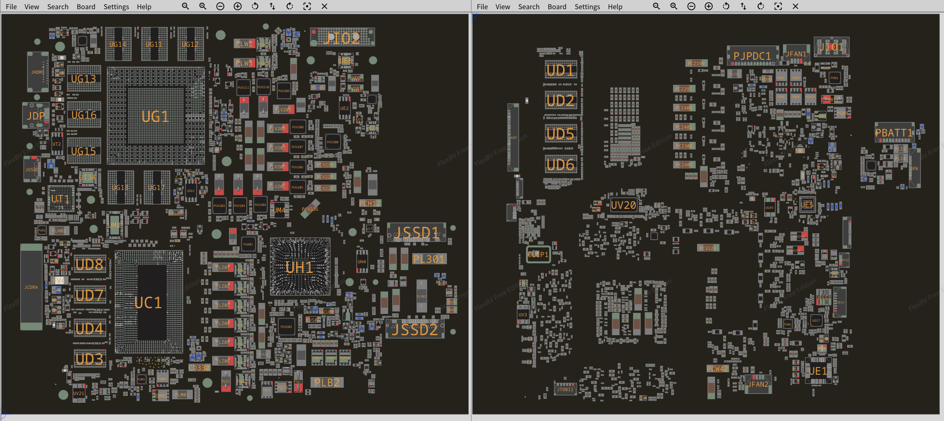Screen dimensions: 944x421
Task: Click second magnifier icon in left window
Action: point(203,6)
